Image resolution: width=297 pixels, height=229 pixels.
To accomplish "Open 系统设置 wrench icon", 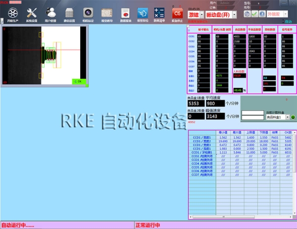I will tap(32, 12).
